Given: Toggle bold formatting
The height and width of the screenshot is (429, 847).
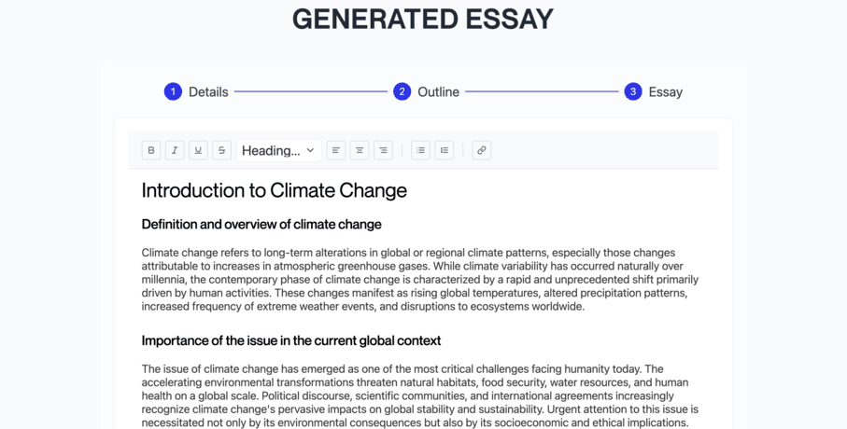Looking at the screenshot, I should [x=151, y=150].
